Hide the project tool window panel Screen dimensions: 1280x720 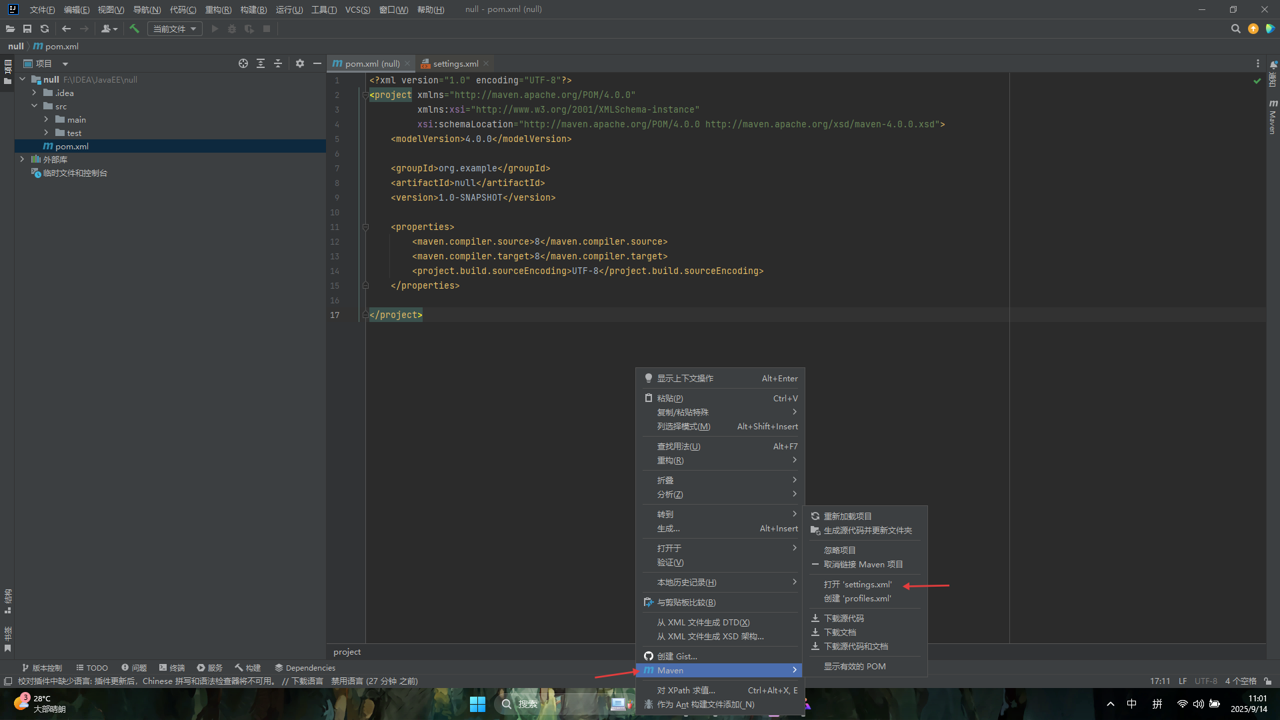317,63
